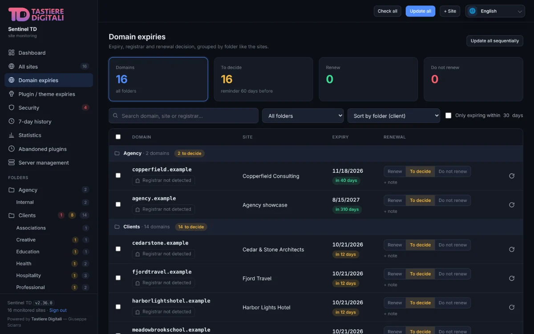Click the Dashboard grid icon
534x334 pixels.
pyautogui.click(x=12, y=53)
